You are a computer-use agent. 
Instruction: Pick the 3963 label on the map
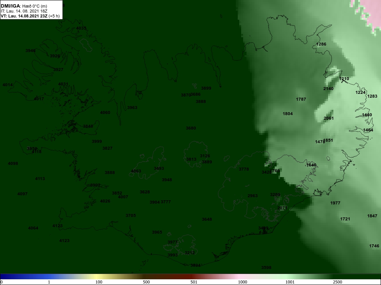pyautogui.click(x=132, y=108)
